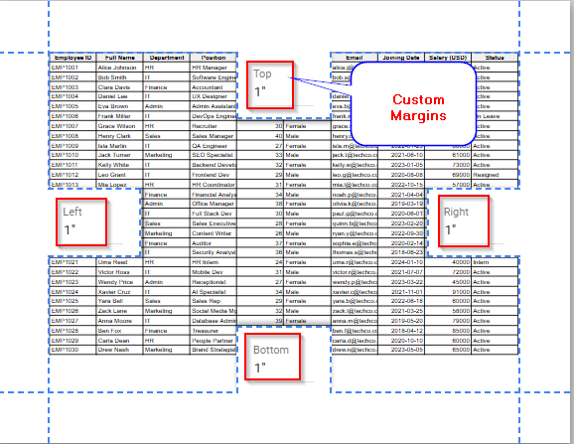
Task: Click the Sales Rep position cell
Action: tap(214, 301)
